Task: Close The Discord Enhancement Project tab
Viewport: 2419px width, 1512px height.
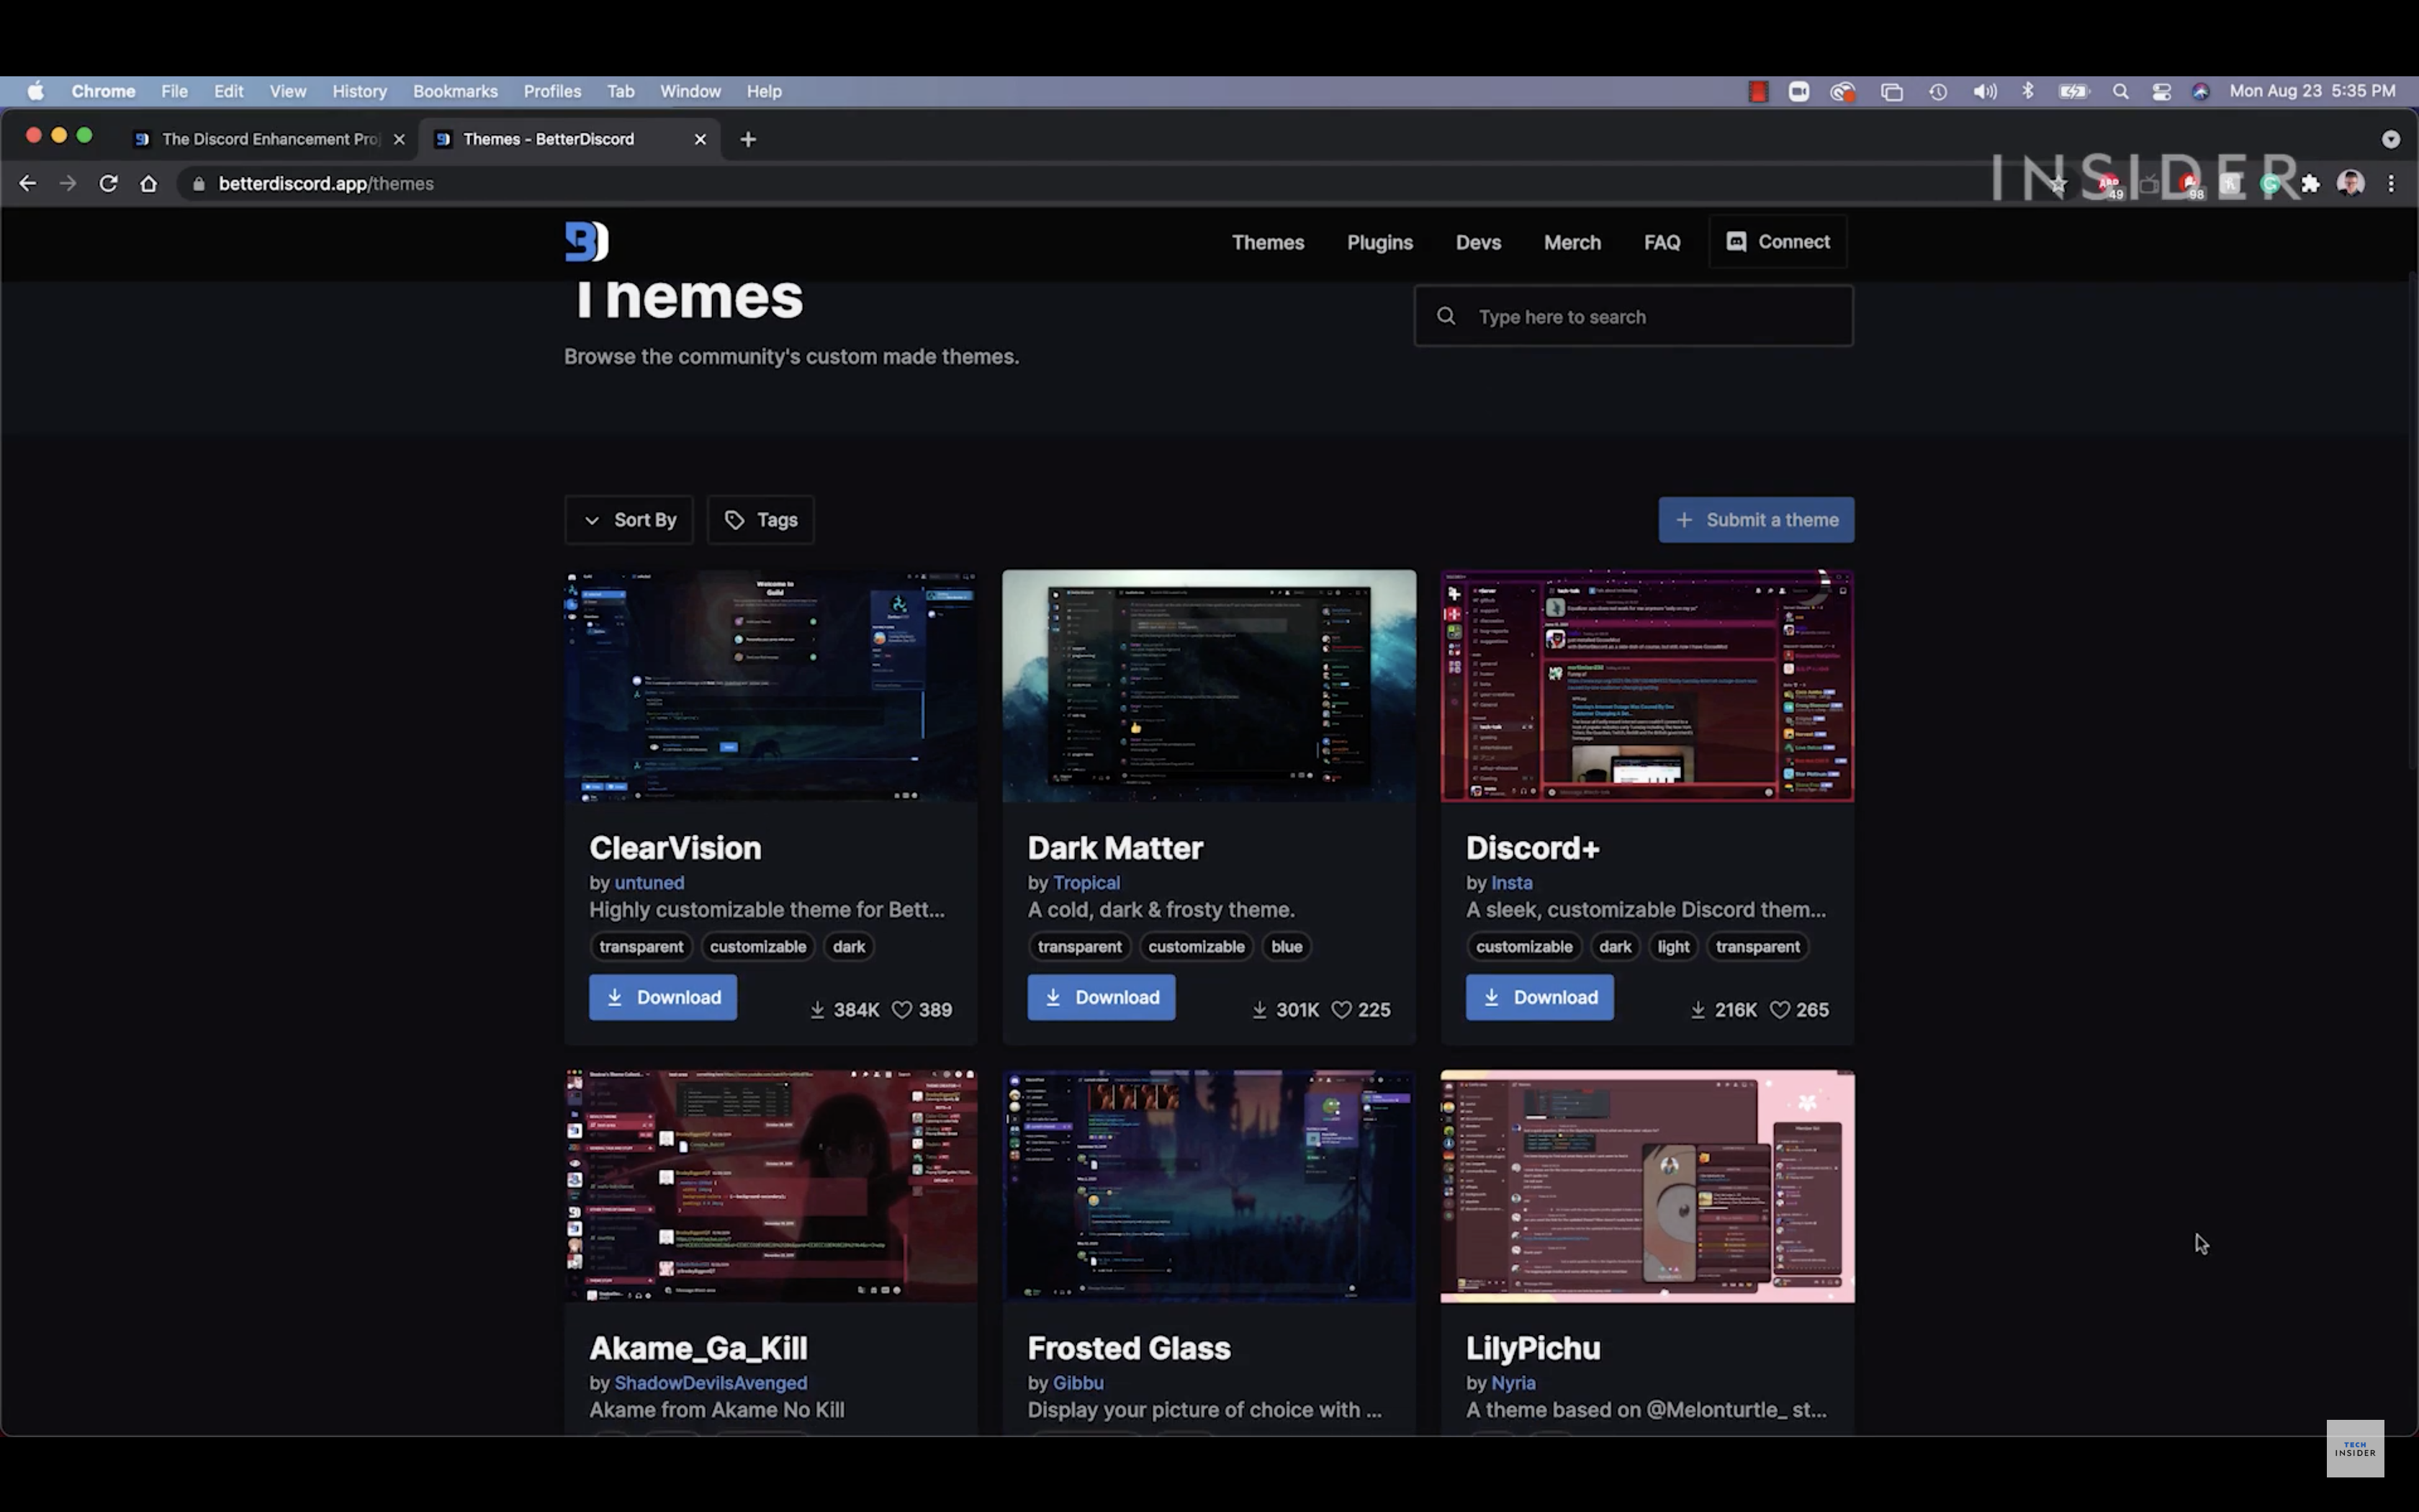Action: [399, 139]
